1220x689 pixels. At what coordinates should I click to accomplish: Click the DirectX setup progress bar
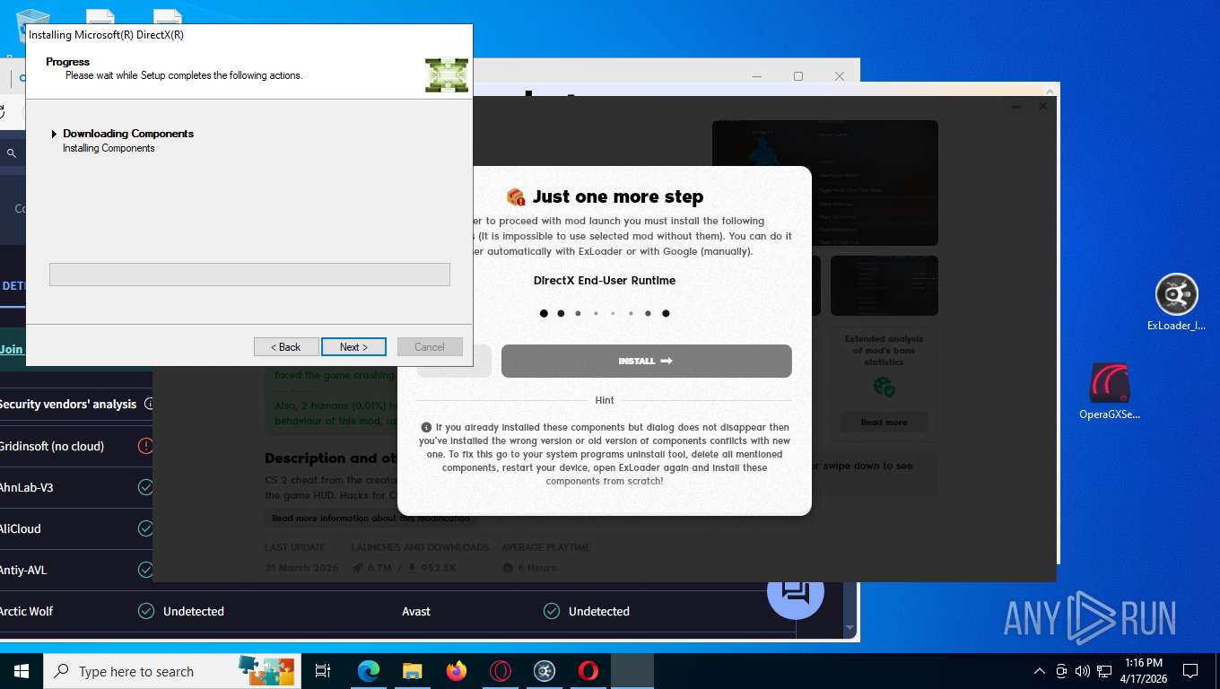(x=249, y=275)
